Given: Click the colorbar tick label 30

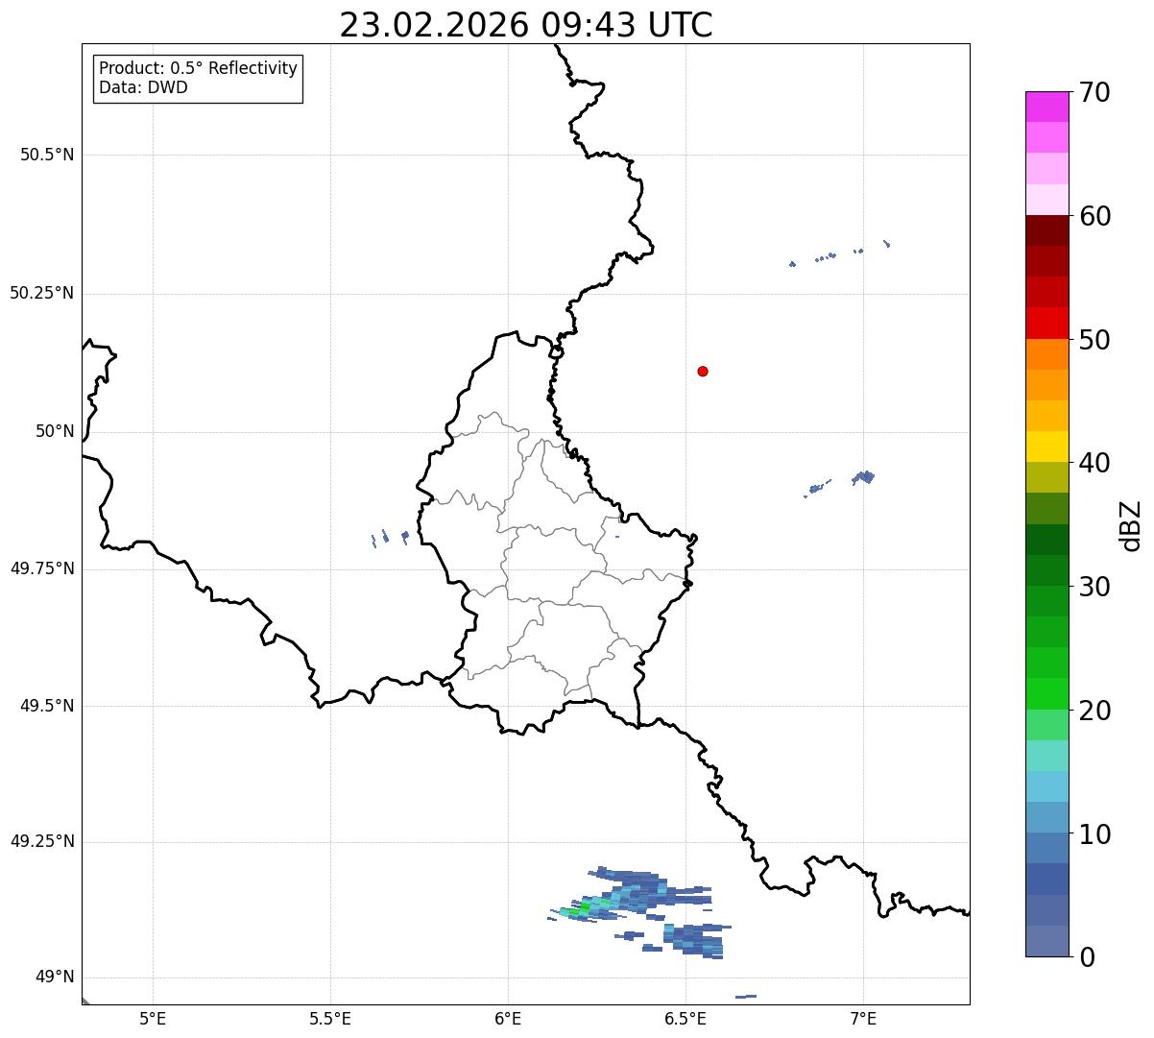Looking at the screenshot, I should [x=1094, y=587].
